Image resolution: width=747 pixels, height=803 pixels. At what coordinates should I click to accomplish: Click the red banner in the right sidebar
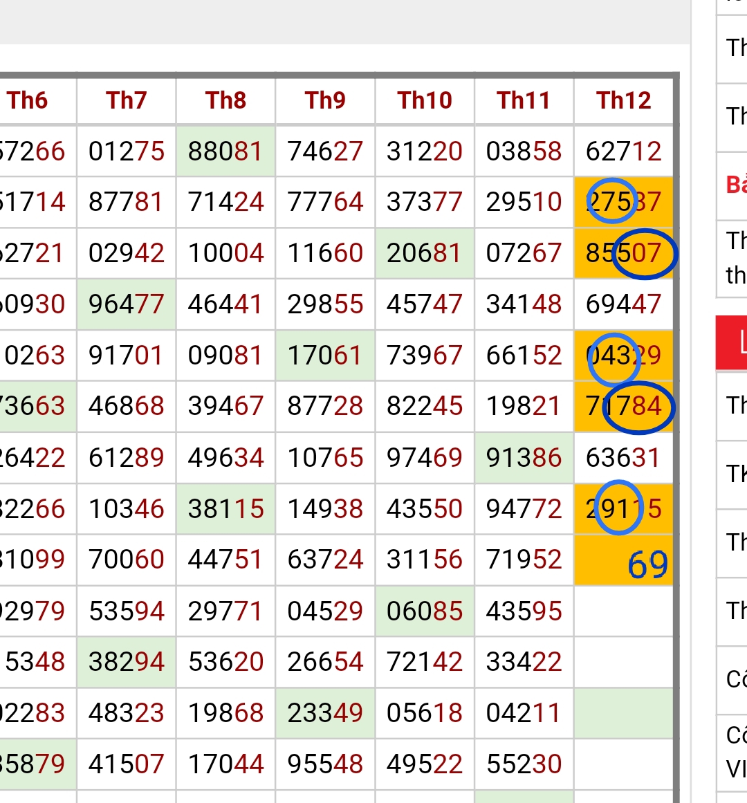[x=732, y=342]
